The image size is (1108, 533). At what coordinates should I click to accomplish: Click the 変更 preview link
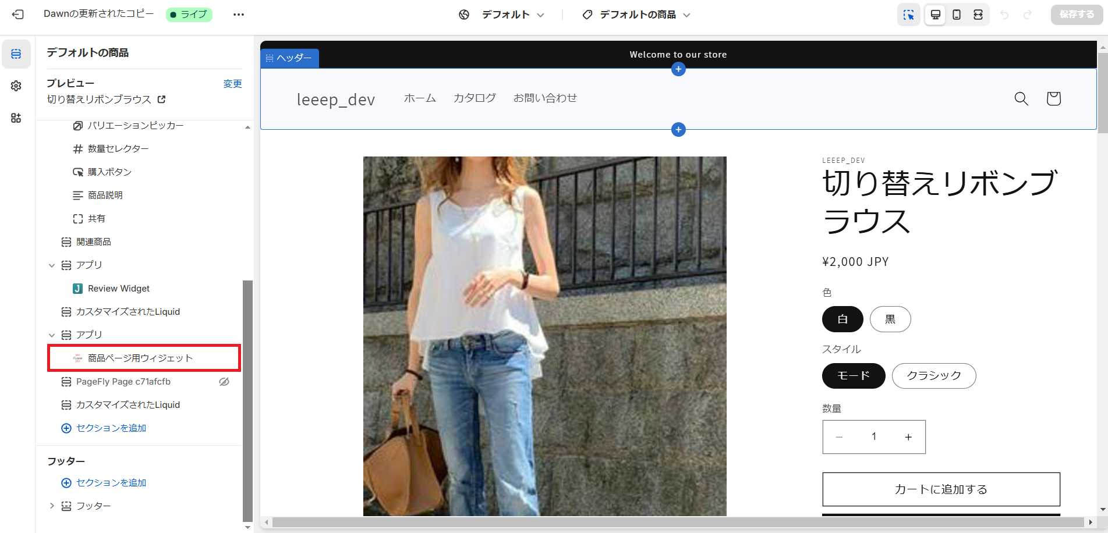pos(232,84)
